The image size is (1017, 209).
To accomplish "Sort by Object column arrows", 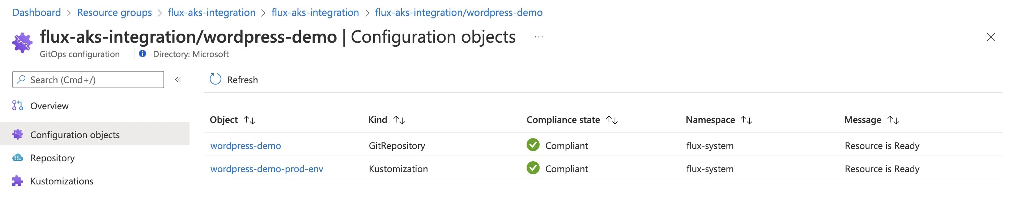I will tap(250, 120).
